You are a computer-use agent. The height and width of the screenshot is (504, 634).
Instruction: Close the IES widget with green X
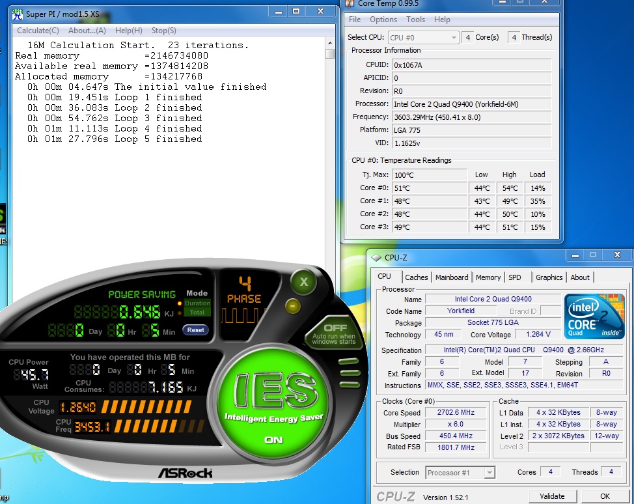304,282
